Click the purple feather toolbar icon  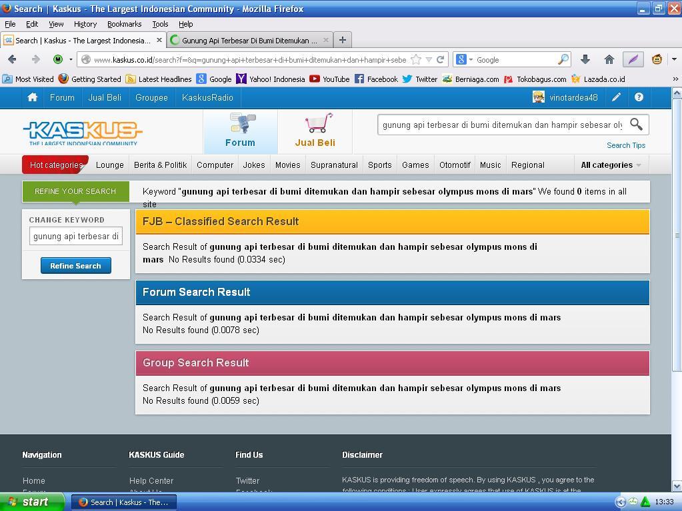[633, 59]
